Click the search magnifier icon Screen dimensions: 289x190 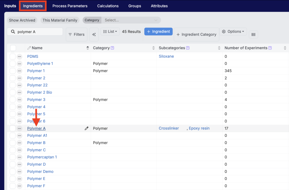(x=13, y=32)
